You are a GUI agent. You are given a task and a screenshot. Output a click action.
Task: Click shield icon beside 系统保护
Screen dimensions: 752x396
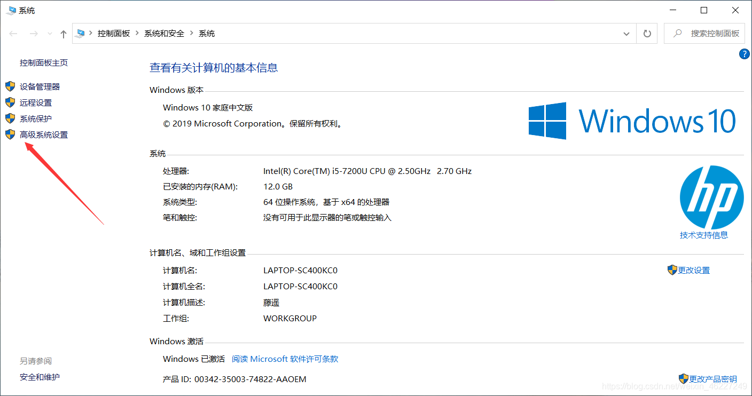(10, 118)
